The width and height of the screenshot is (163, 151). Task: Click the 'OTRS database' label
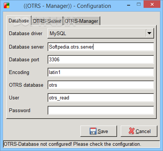coord(26,85)
